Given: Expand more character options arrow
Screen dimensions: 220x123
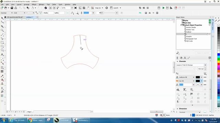Looking at the screenshot, I should pos(192,105).
